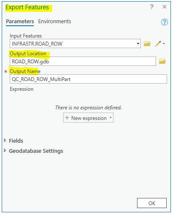
Task: Switch to the Environments tab
Action: [x=55, y=22]
